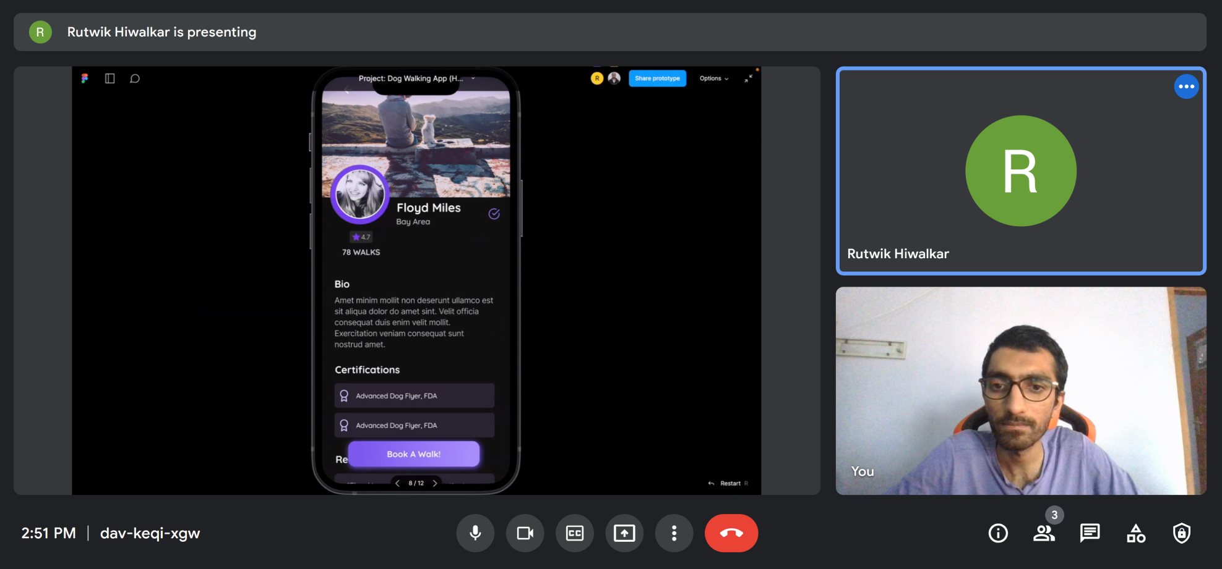Click the second collaborator avatar in Figma
Viewport: 1222px width, 569px height.
tap(614, 78)
